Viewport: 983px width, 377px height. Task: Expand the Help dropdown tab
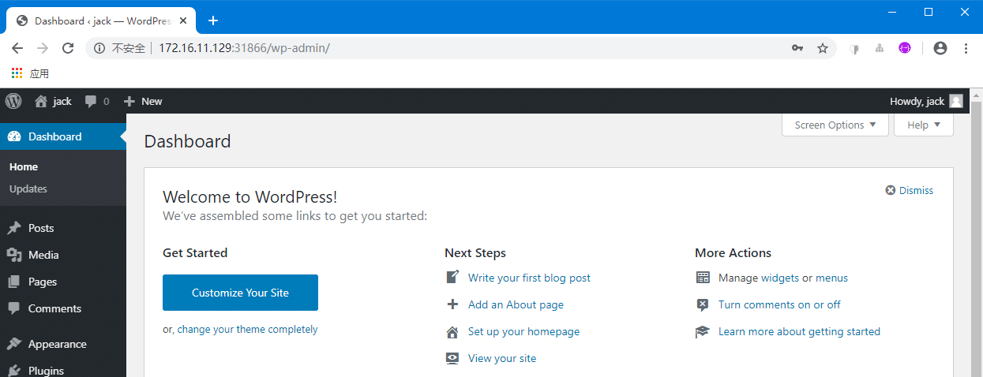[x=923, y=125]
